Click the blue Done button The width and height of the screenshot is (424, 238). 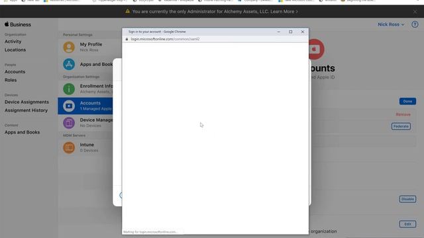(407, 101)
